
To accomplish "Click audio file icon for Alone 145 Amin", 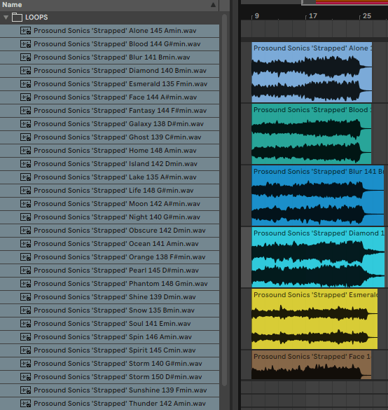I will [x=26, y=31].
